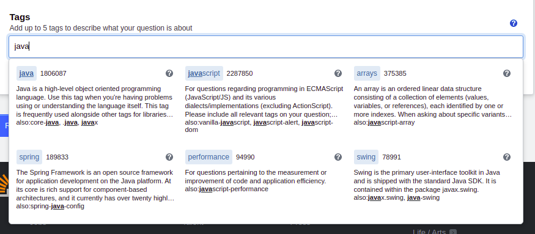
Task: Click the swing tag count 78991
Action: (391, 157)
